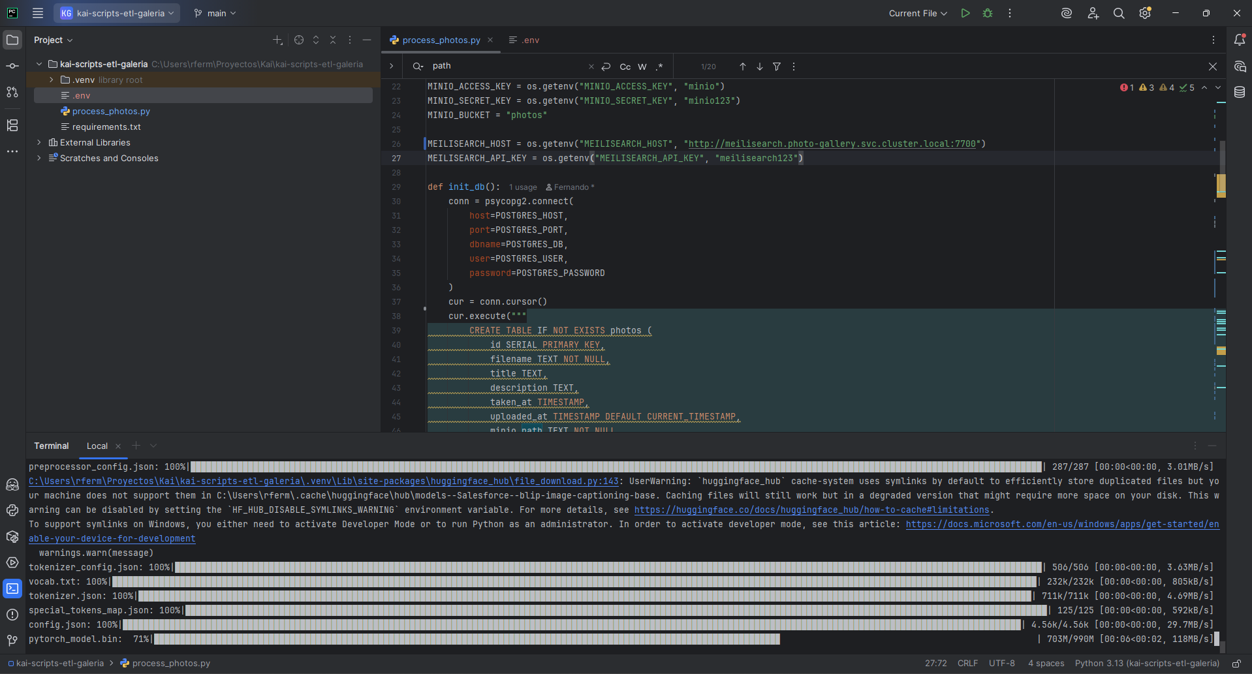This screenshot has height=674, width=1252.
Task: Run the current file with the green play icon
Action: [965, 13]
